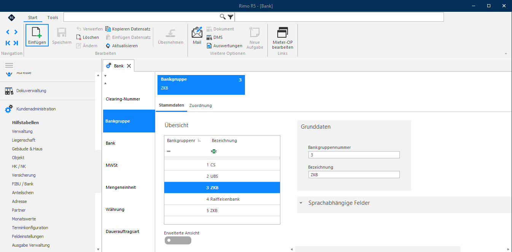This screenshot has height=252, width=512.
Task: Open DMS from the ribbon
Action: (215, 37)
